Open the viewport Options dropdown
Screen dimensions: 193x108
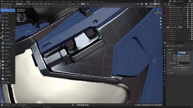click(159, 7)
